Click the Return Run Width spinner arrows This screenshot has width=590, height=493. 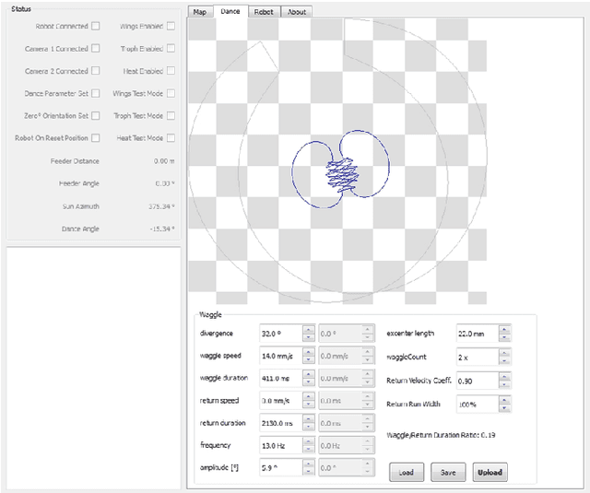(505, 405)
